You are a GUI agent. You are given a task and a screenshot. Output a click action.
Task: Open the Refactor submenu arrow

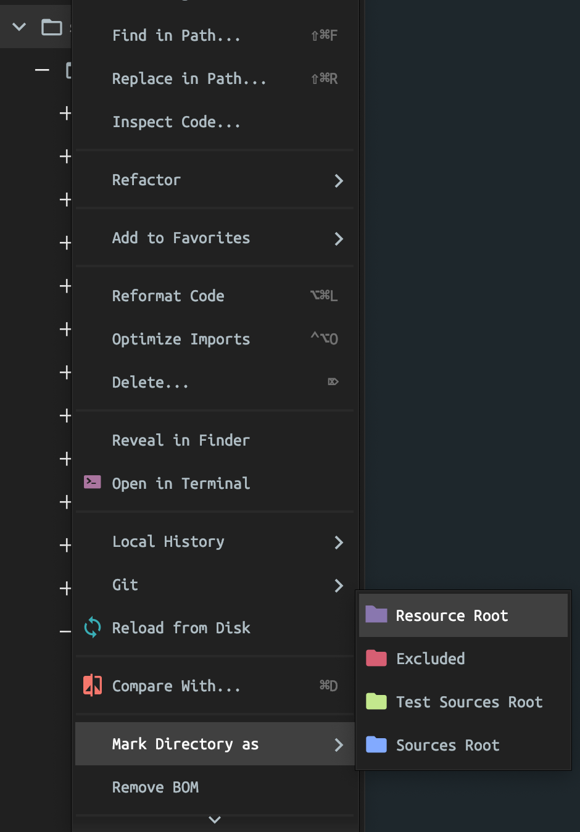click(339, 181)
